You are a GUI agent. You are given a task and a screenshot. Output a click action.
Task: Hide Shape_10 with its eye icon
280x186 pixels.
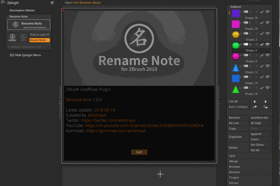click(x=267, y=88)
